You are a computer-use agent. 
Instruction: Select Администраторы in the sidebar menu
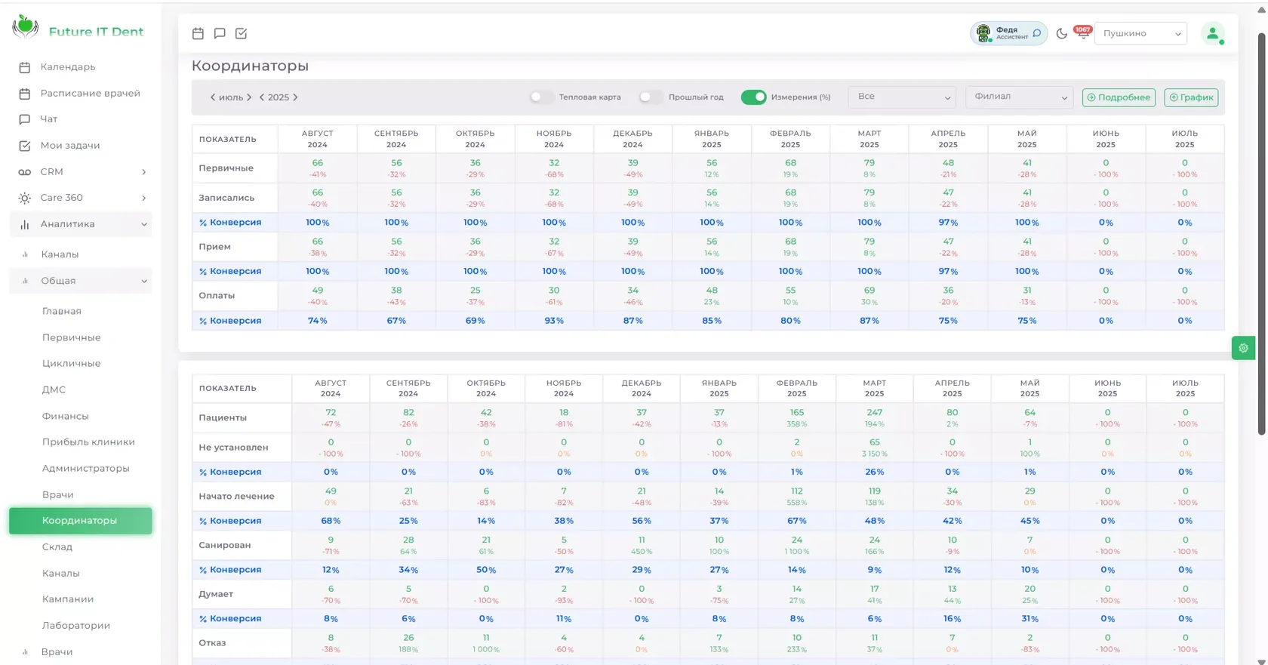point(86,468)
